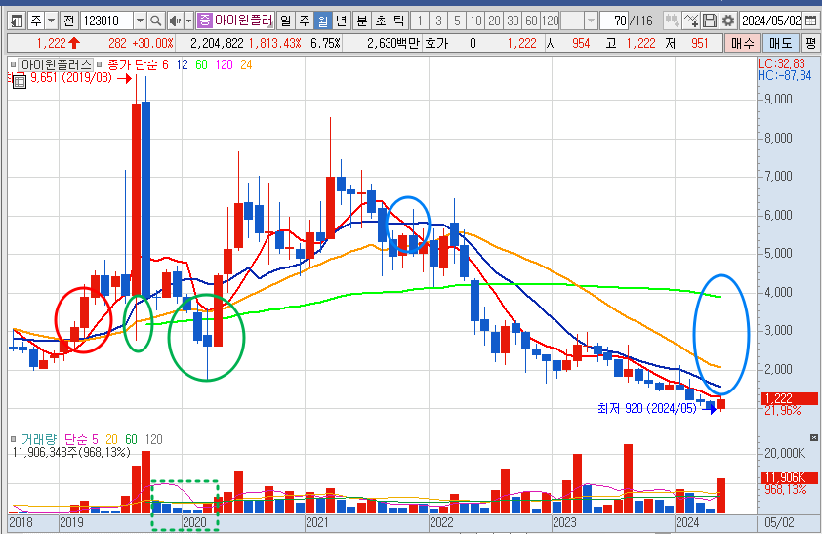Click the 60-period green MA legend
Viewport: 822px width, 534px height.
(x=201, y=65)
